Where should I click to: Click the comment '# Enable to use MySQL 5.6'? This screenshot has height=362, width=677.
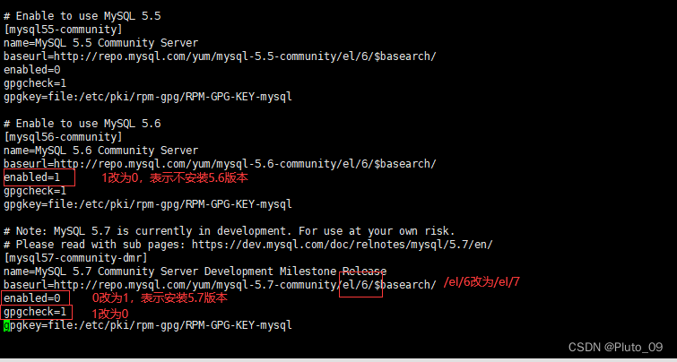point(82,124)
